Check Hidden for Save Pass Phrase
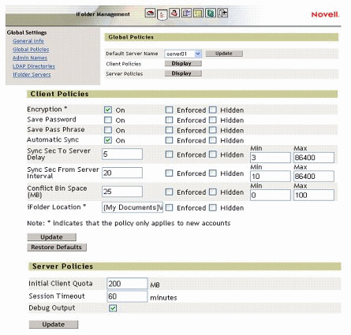 click(213, 130)
